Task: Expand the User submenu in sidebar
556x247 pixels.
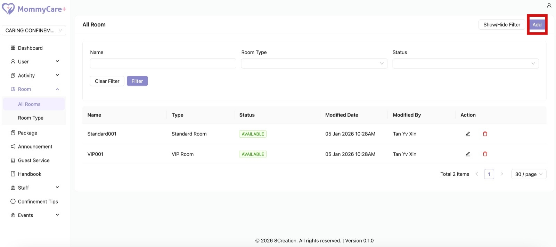Action: point(35,62)
